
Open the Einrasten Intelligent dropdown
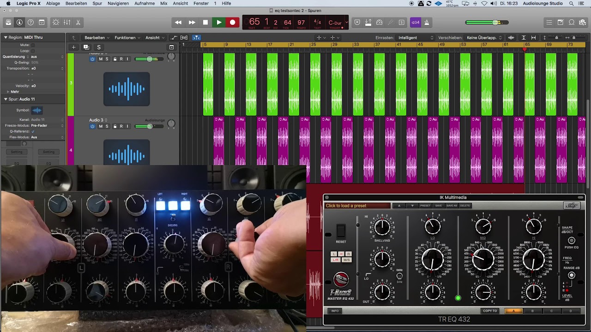(416, 38)
